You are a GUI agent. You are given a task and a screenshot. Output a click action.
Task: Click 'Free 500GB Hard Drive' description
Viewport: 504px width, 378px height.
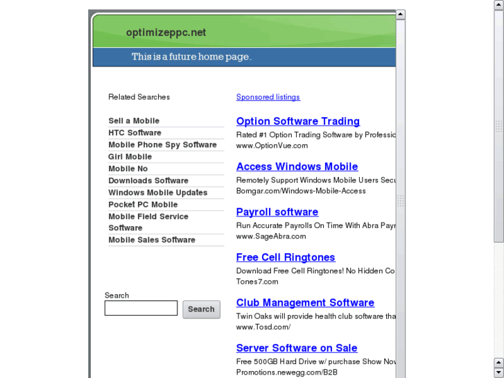pyautogui.click(x=316, y=361)
